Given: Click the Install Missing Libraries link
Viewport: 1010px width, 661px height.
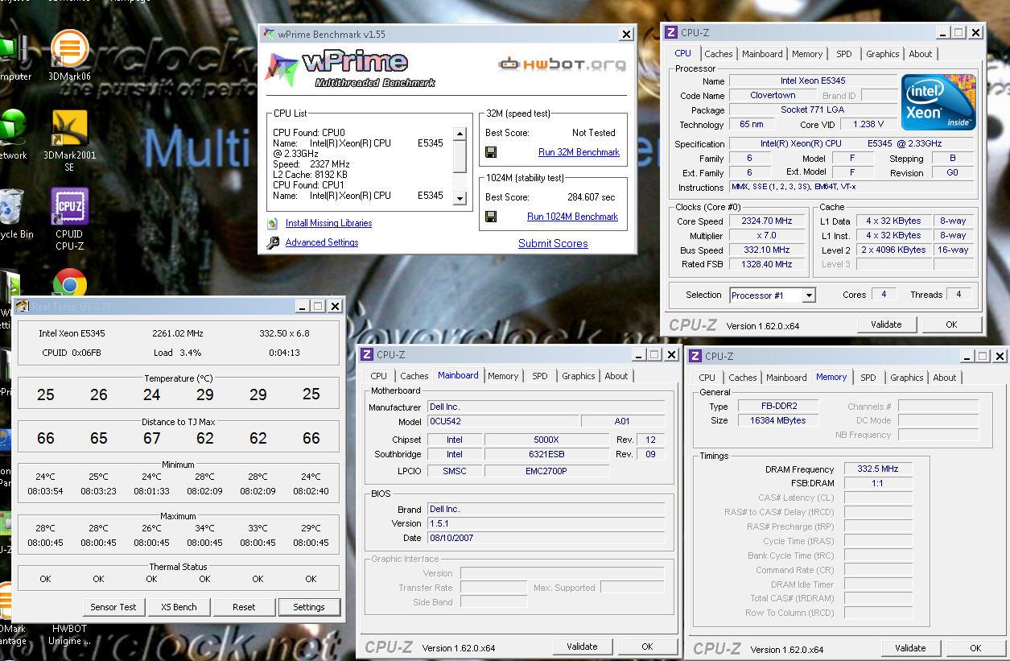Looking at the screenshot, I should point(328,223).
